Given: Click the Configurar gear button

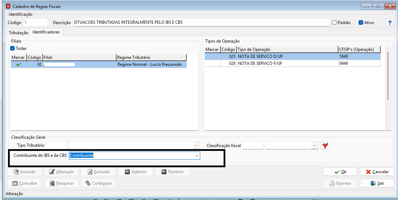Looking at the screenshot, I should [98, 183].
